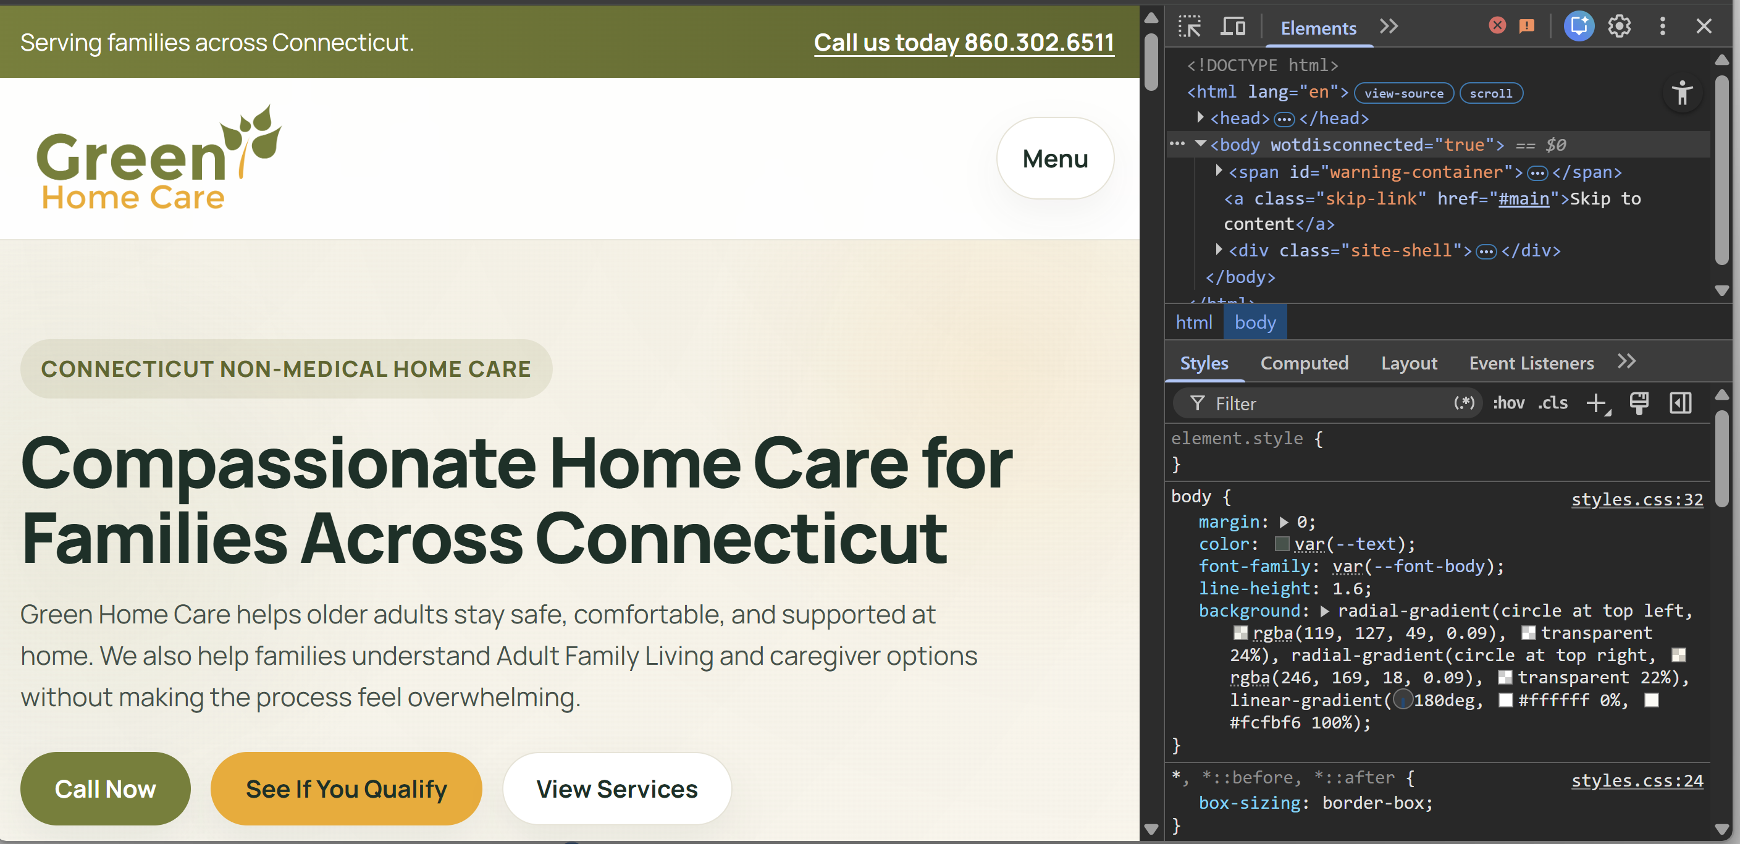Open styles.css:32 source link
The width and height of the screenshot is (1740, 844).
coord(1637,499)
